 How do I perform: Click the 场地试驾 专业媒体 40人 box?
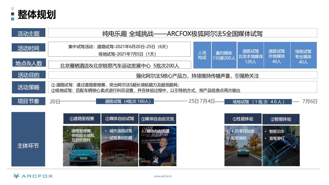[303, 55]
